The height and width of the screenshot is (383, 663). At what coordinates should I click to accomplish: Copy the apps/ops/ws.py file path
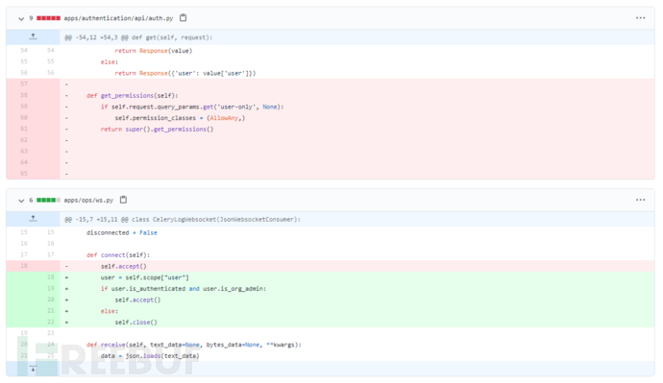click(x=123, y=200)
